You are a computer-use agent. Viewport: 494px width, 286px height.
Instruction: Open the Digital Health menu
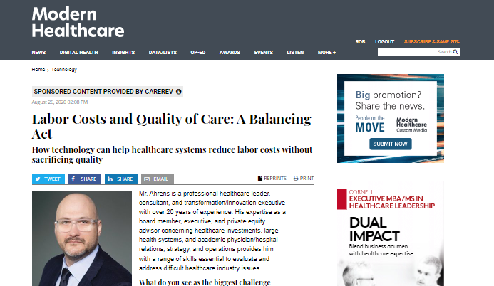[x=78, y=53]
